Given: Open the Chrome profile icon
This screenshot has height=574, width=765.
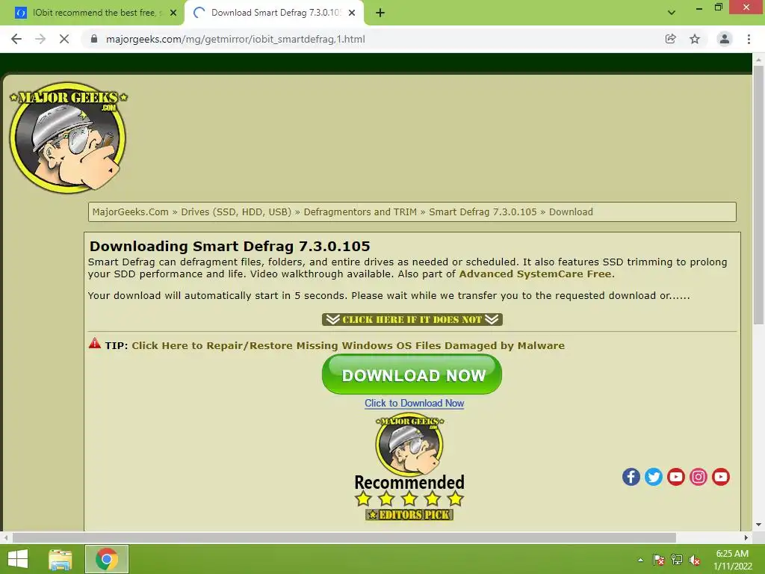Looking at the screenshot, I should pos(725,39).
